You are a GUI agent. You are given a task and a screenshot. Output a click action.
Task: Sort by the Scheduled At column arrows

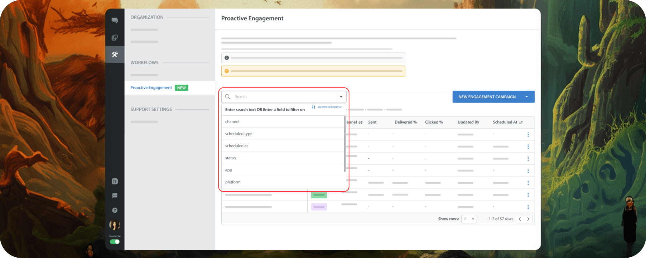521,122
